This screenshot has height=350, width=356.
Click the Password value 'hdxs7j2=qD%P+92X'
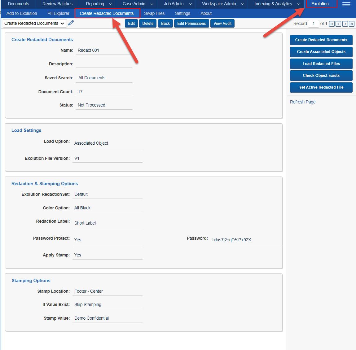[x=231, y=240]
